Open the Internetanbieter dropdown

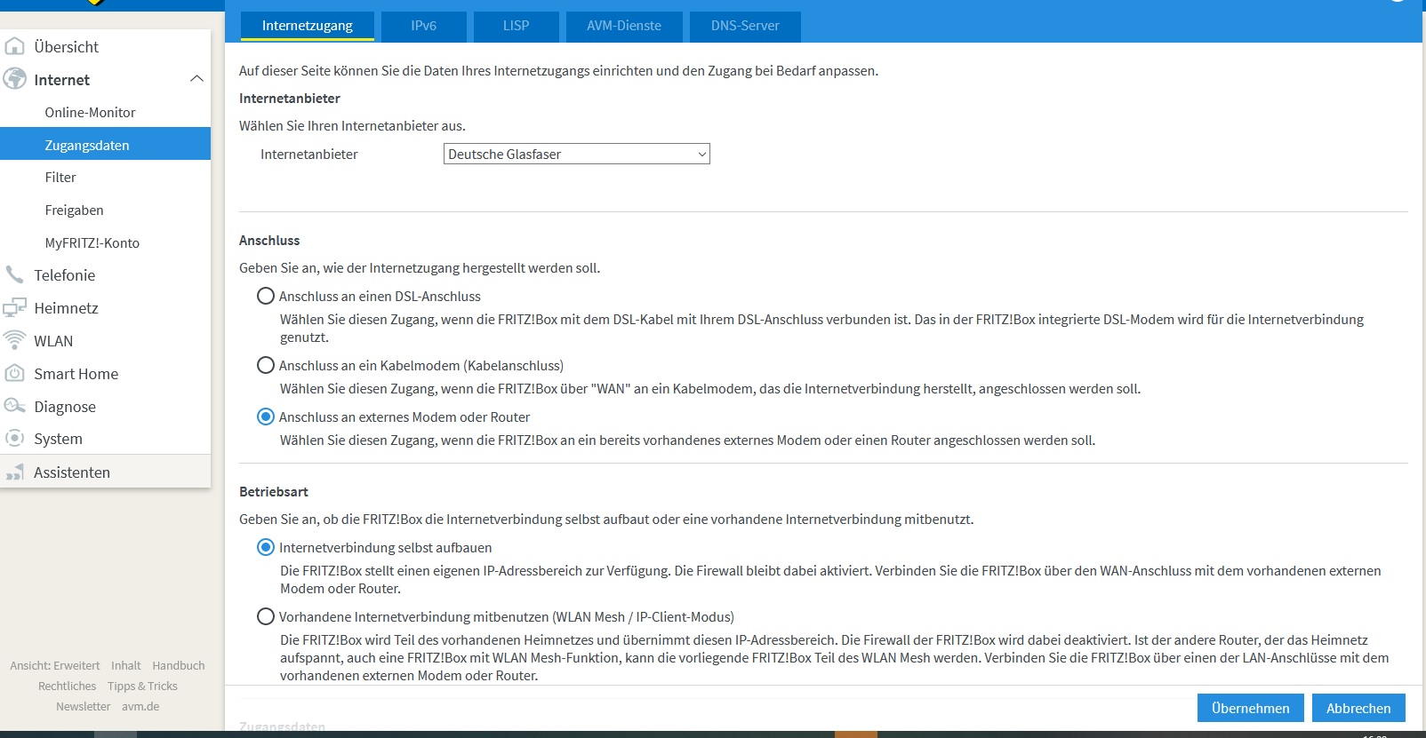click(576, 154)
